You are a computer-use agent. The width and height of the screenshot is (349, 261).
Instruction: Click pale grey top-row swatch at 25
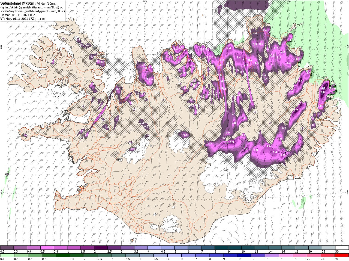(328, 248)
